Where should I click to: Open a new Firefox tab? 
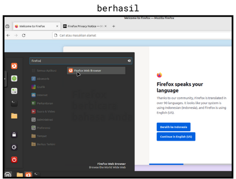point(114,26)
